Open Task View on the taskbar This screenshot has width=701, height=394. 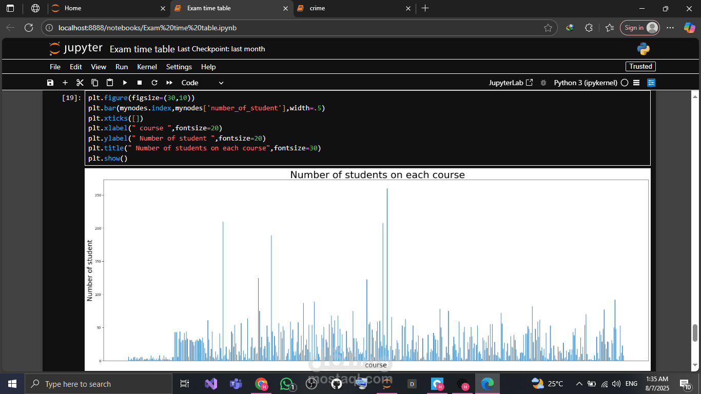click(185, 384)
